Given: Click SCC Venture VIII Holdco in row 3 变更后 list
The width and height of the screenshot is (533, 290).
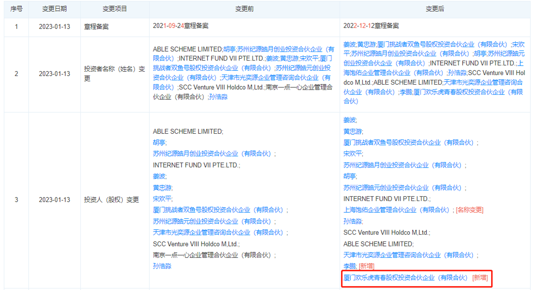Looking at the screenshot, I should click(x=386, y=232).
